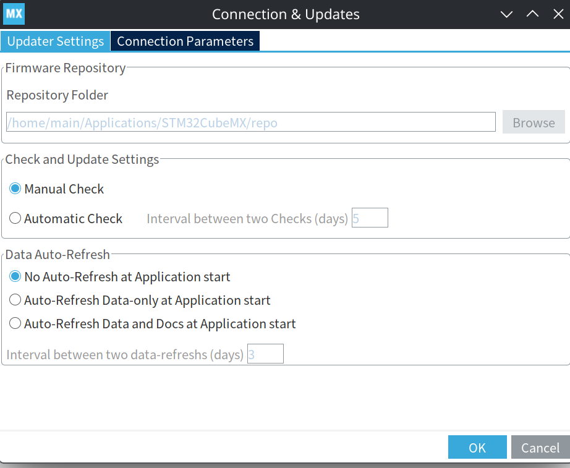
Task: Open the Connection Parameters tab
Action: tap(185, 41)
